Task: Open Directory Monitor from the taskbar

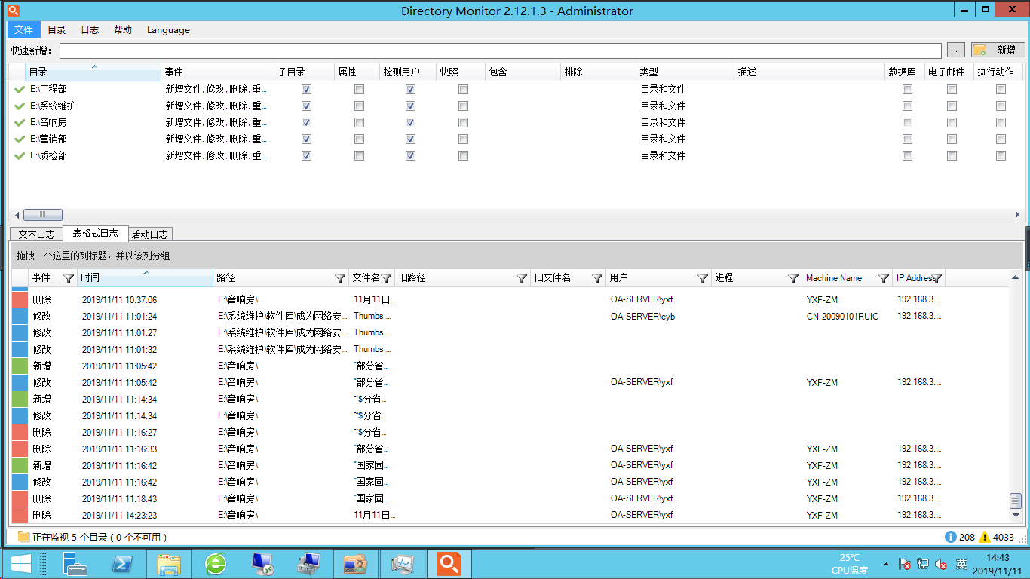Action: tap(449, 563)
